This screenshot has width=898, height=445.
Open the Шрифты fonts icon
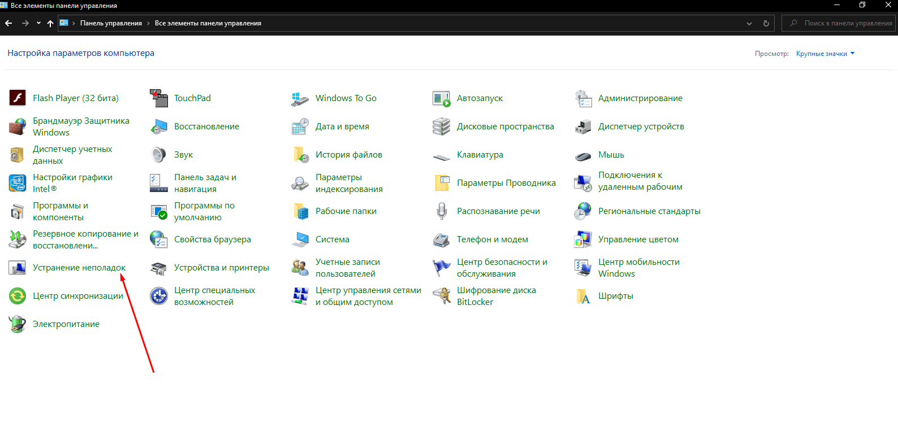[x=583, y=296]
